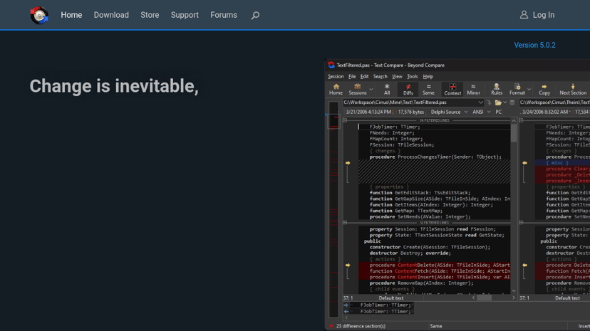Toggle the Context display option
The image size is (590, 331).
pos(452,90)
